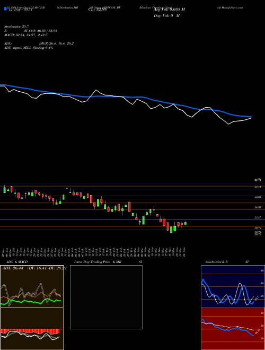Click the '36.95' price axis label
Image resolution: width=265 pixels, height=350 pixels.
tap(258, 207)
